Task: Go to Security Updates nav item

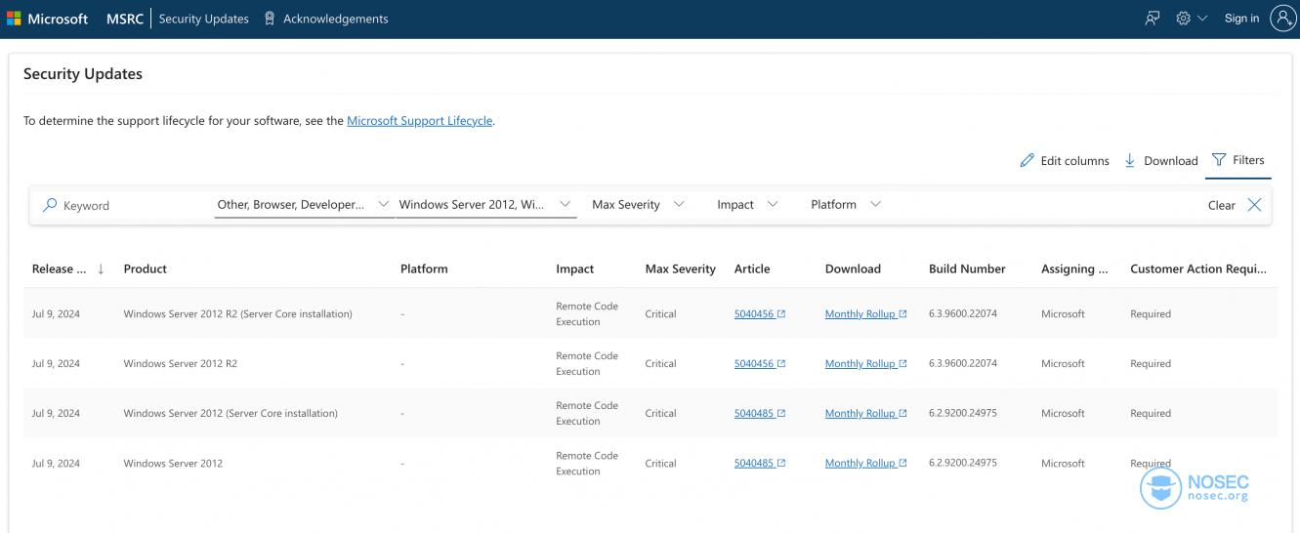Action: pos(203,19)
